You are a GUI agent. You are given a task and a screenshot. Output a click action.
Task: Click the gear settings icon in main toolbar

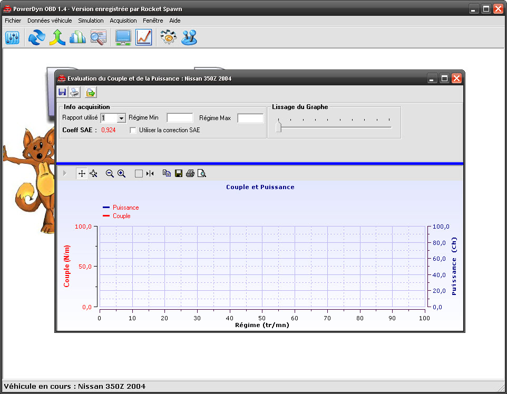tap(168, 37)
